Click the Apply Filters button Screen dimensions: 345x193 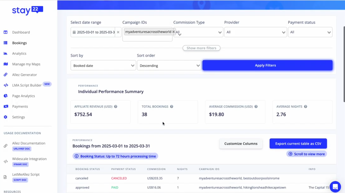point(267,65)
